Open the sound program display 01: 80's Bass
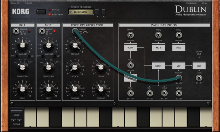The width and height of the screenshot is (220, 132). (81, 12)
